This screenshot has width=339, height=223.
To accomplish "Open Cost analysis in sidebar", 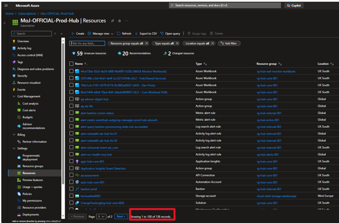I will point(31,104).
